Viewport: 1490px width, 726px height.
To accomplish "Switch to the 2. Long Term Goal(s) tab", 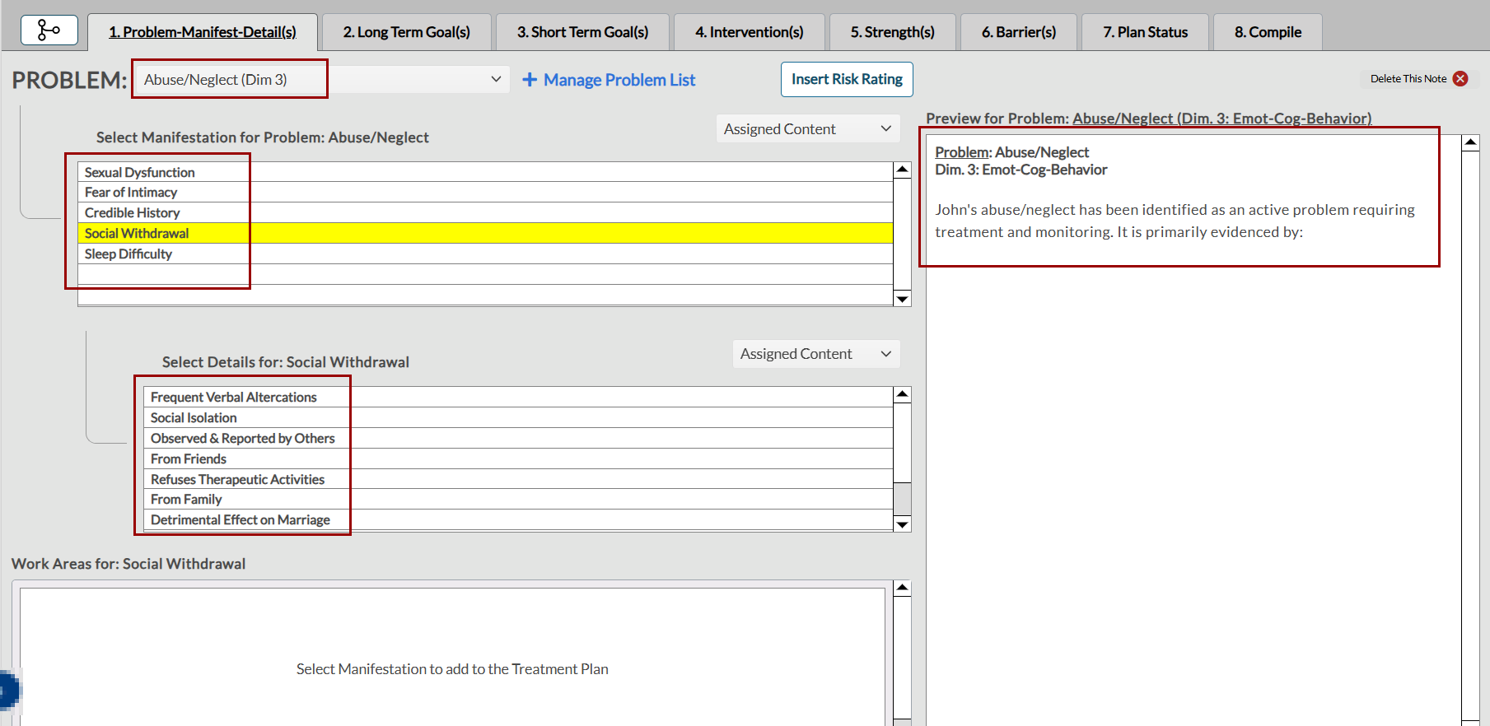I will click(x=407, y=32).
